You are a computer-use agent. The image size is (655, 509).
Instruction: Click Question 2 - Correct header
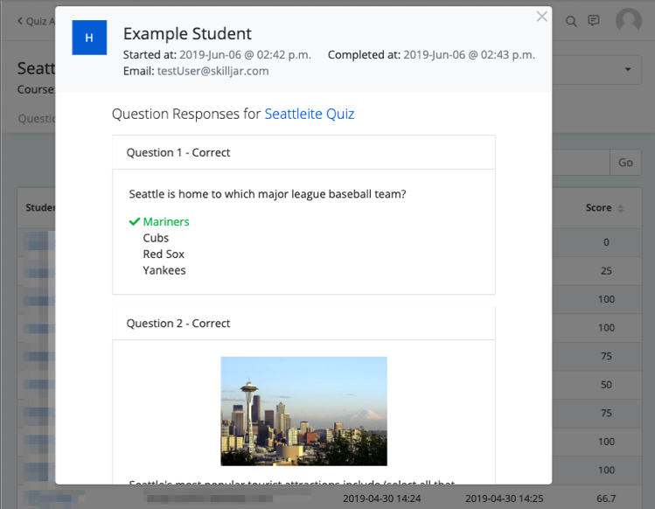[303, 324]
